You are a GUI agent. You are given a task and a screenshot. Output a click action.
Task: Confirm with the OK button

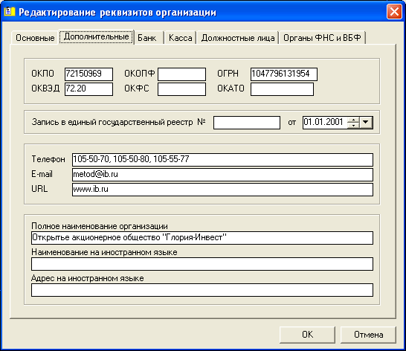[x=307, y=335]
